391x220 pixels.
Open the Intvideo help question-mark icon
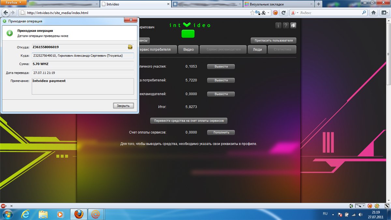(286, 25)
